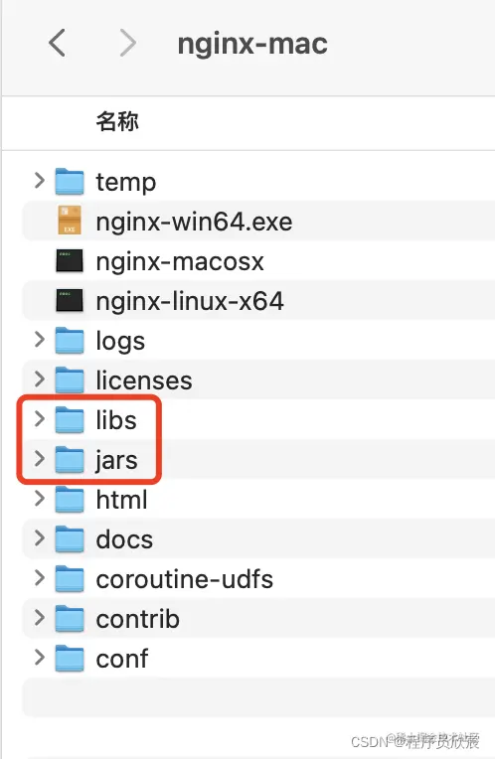The height and width of the screenshot is (759, 495).
Task: Select the nginx-win64.exe file name
Action: click(194, 223)
